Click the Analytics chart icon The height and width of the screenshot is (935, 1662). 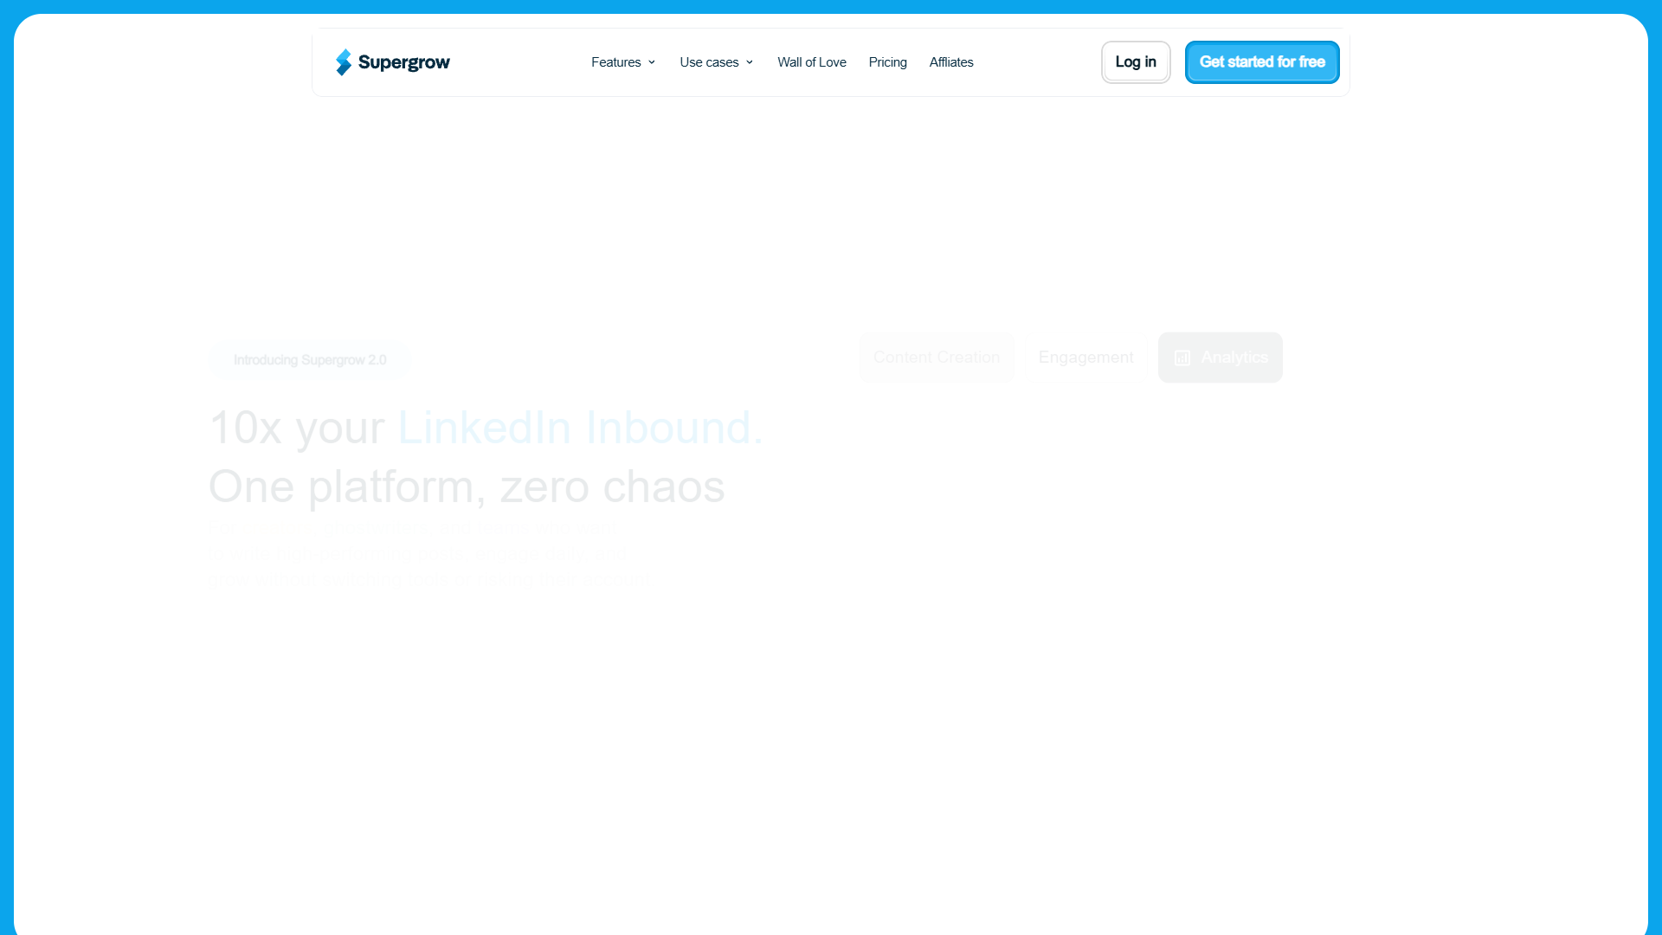click(1182, 358)
